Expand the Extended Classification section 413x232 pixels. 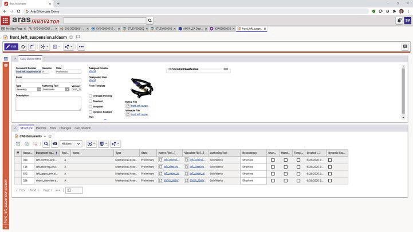pos(170,69)
